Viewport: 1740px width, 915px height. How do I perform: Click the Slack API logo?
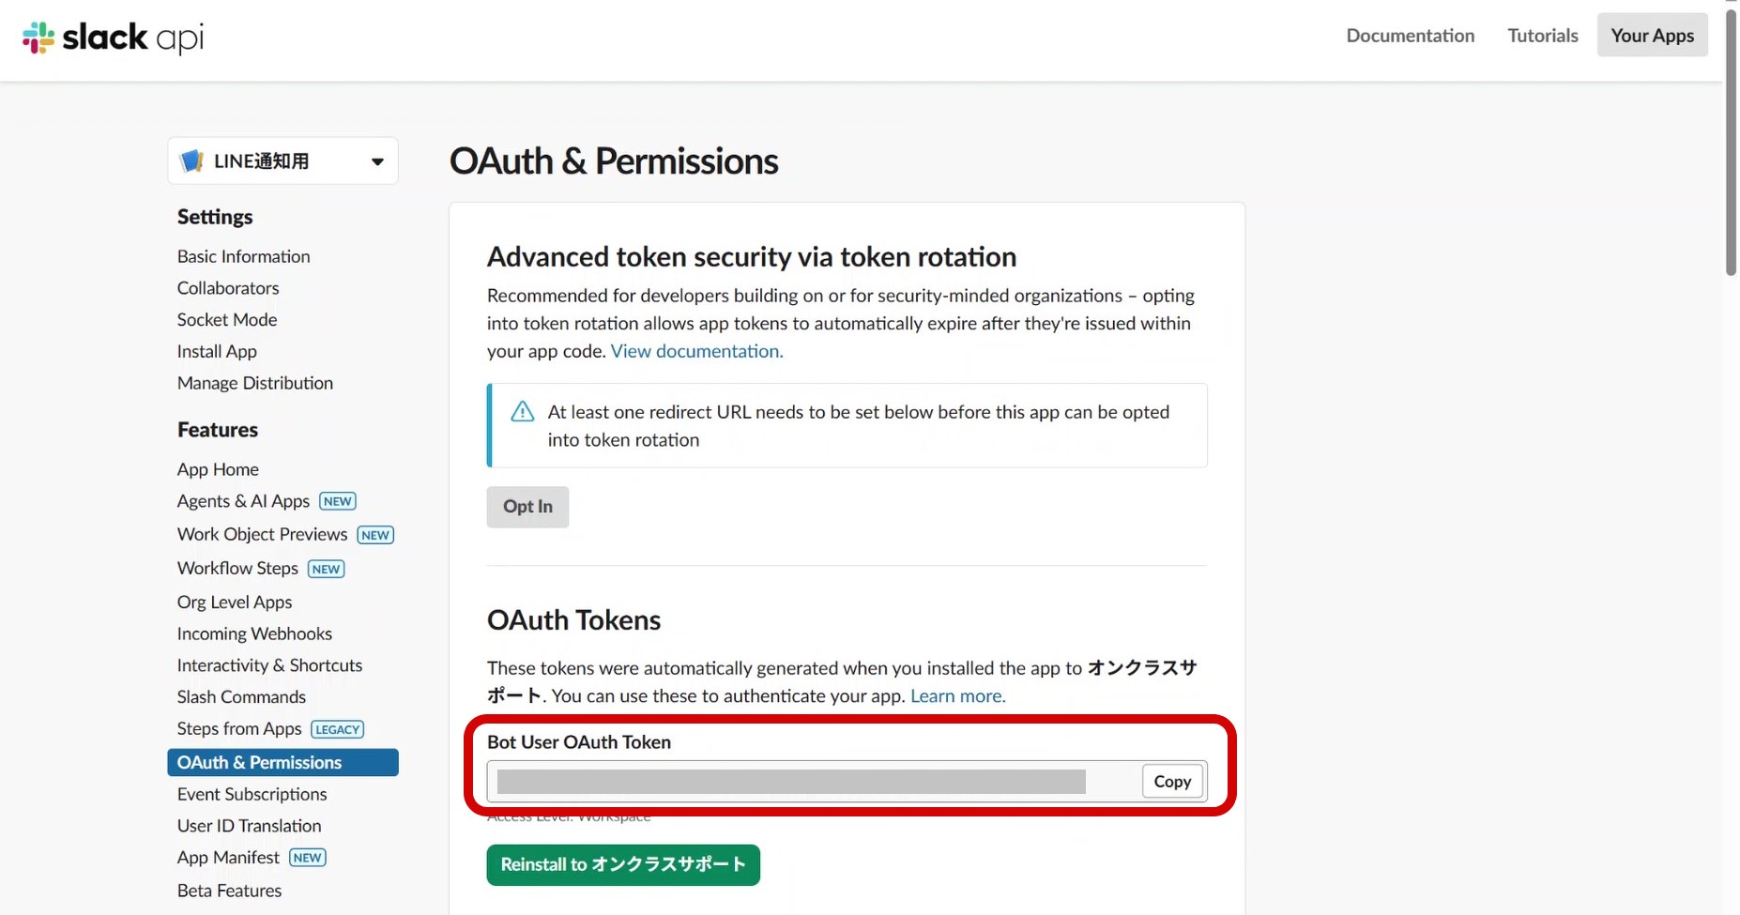pyautogui.click(x=113, y=38)
